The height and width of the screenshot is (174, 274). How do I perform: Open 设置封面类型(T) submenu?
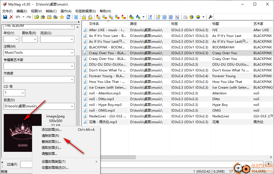[66, 162]
